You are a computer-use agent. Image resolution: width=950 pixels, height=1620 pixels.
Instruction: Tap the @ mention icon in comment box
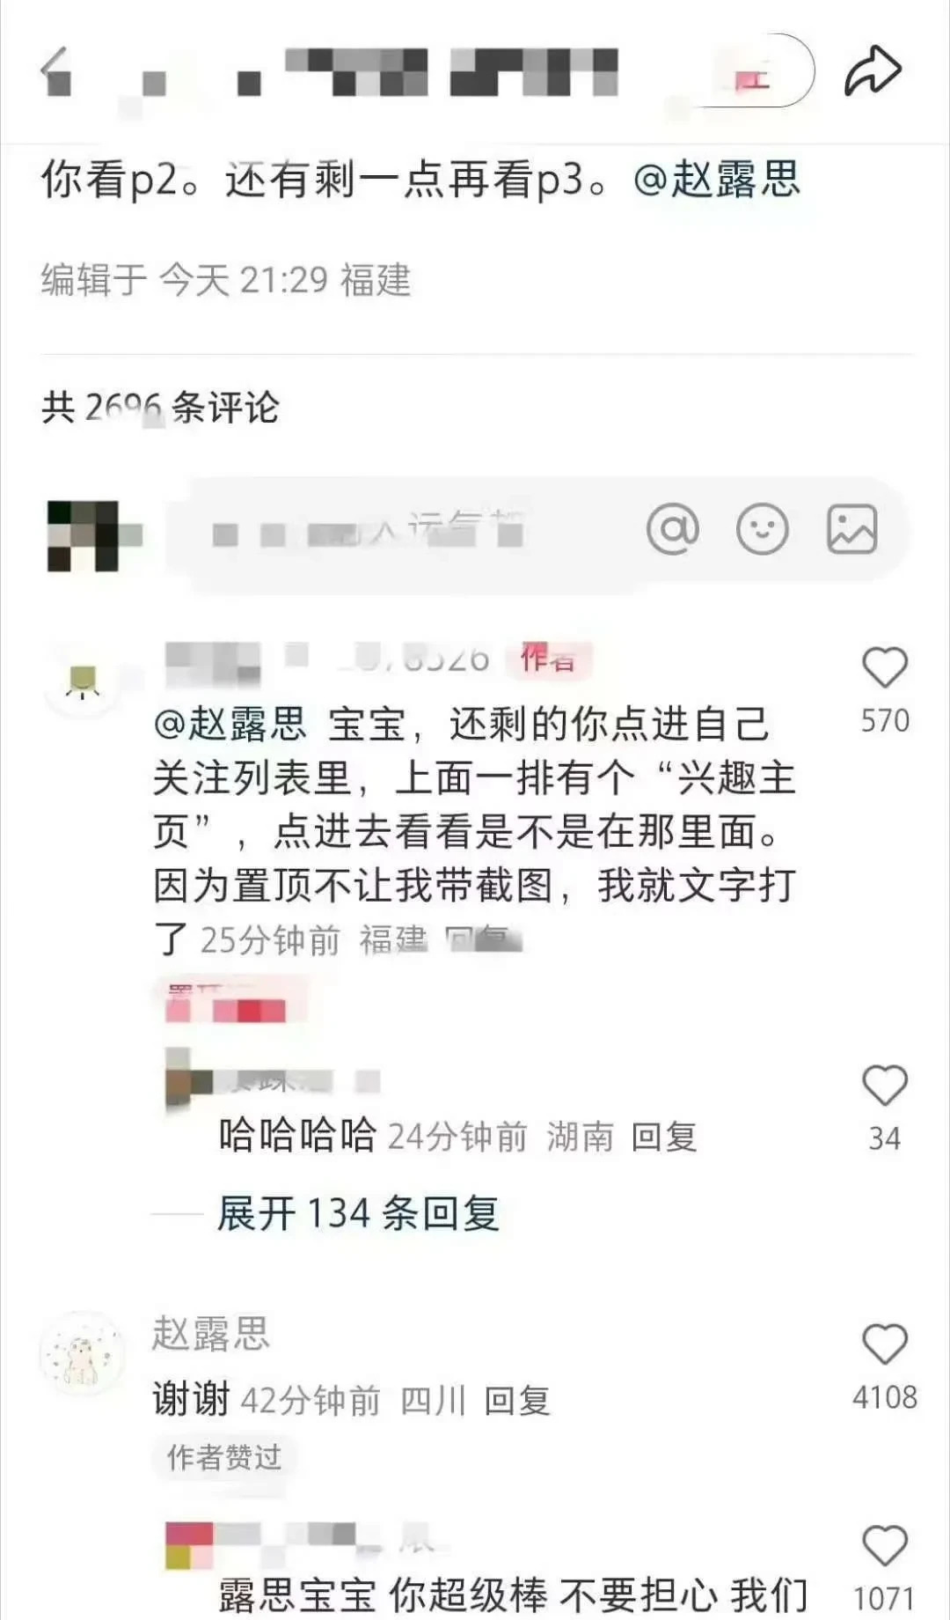tap(673, 529)
